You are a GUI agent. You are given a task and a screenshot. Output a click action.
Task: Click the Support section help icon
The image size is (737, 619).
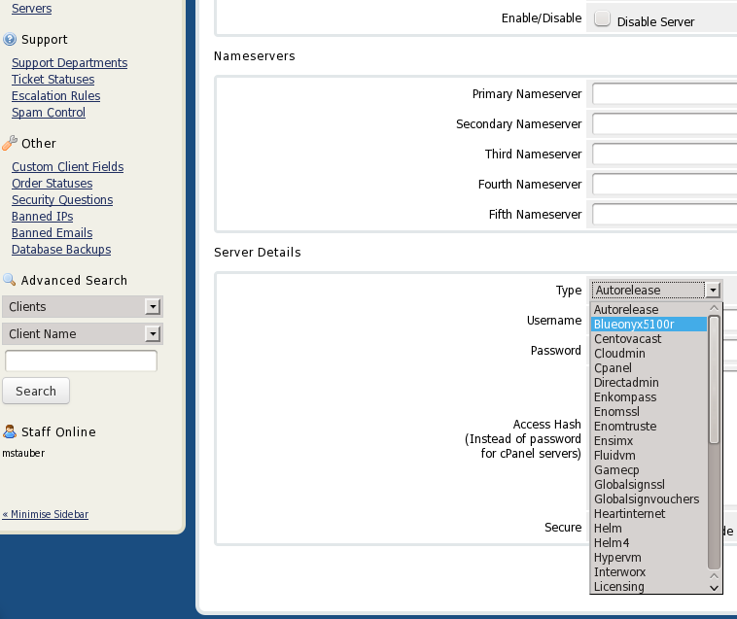pos(10,40)
